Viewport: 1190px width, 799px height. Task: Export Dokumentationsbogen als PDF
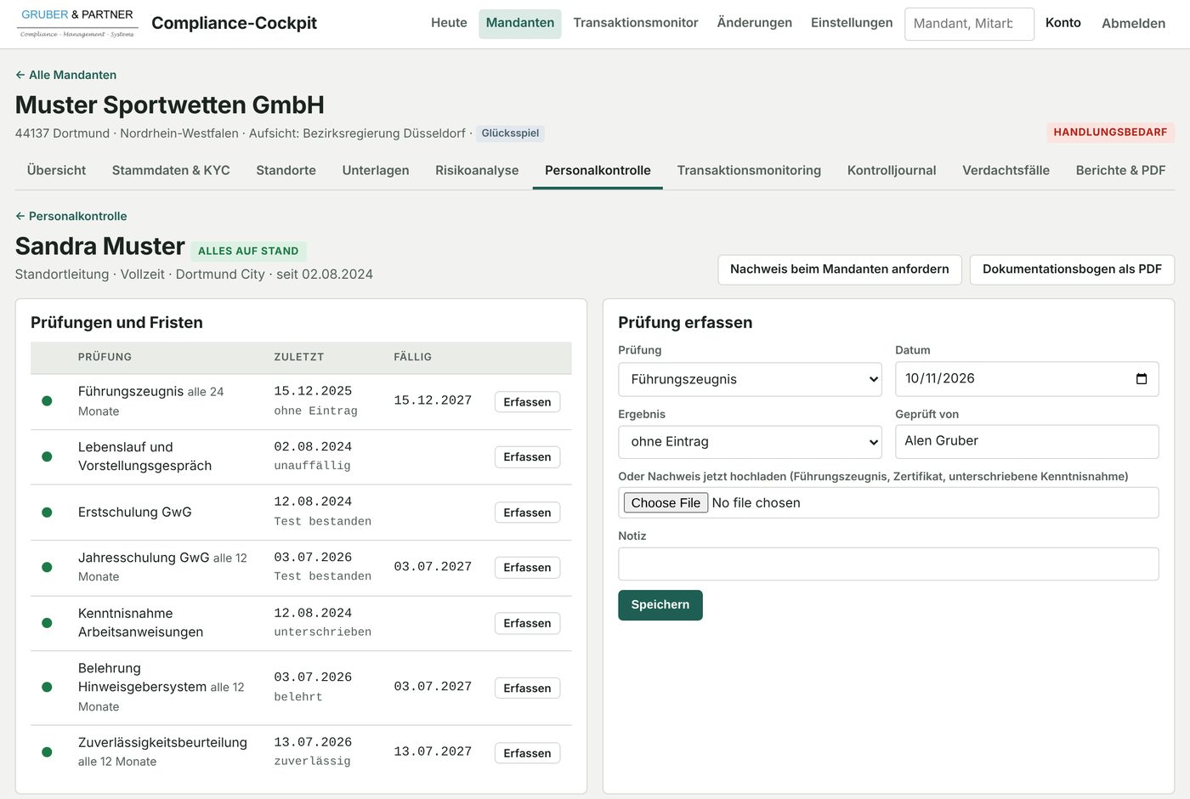click(1072, 269)
